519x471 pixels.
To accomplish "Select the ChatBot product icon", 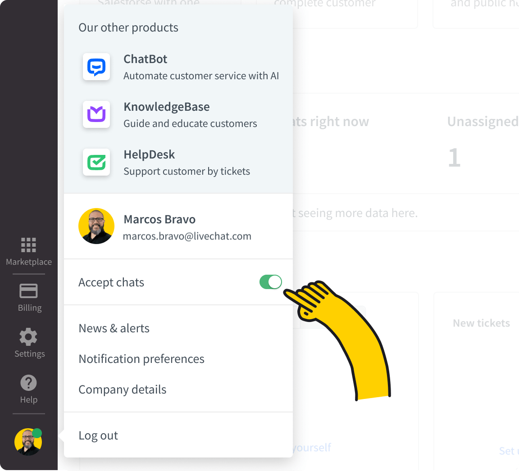I will coord(96,67).
